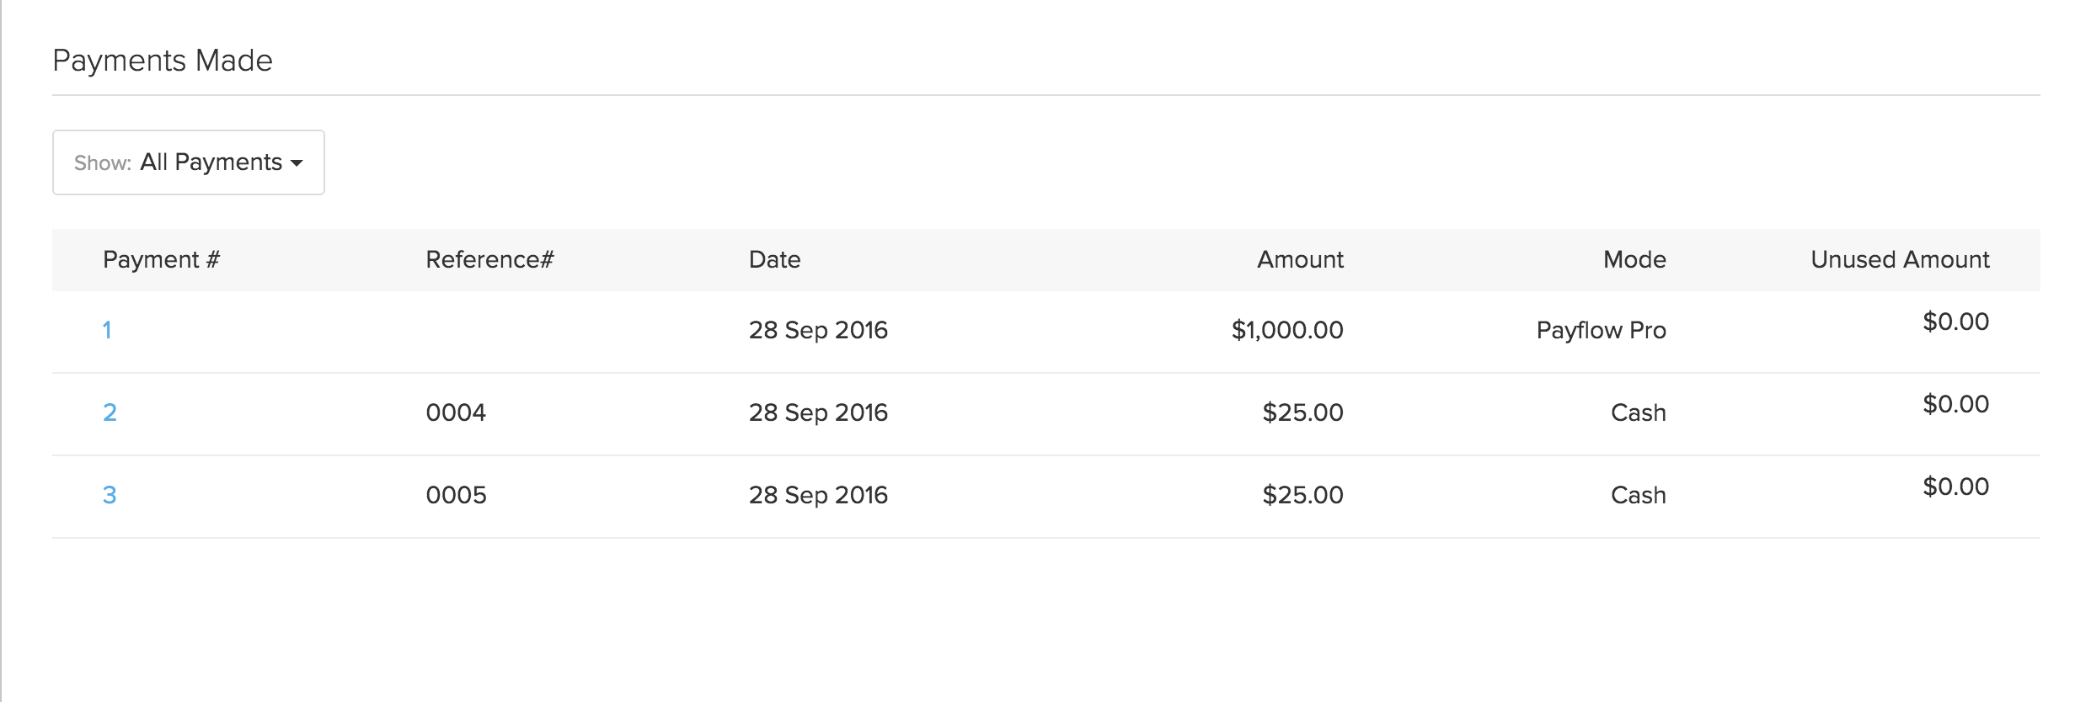Click the date of payment 1
The image size is (2091, 702).
tap(818, 330)
